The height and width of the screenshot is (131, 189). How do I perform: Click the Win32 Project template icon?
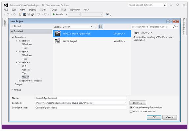tap(58, 41)
